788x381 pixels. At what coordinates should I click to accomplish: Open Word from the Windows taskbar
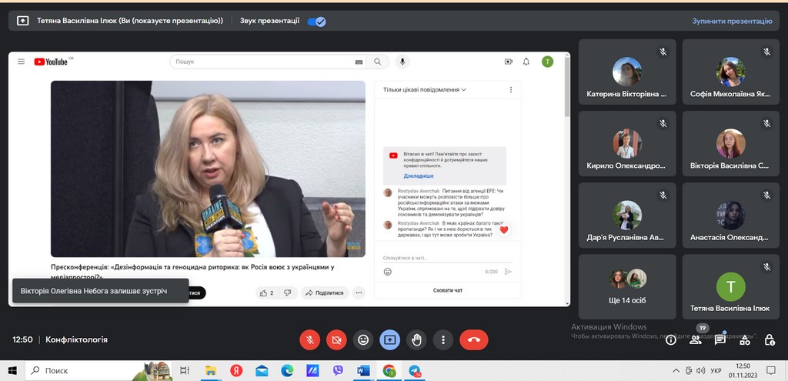(x=363, y=371)
